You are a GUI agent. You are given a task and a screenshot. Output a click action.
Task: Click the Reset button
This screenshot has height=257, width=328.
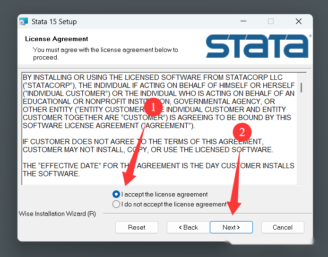coord(137,227)
